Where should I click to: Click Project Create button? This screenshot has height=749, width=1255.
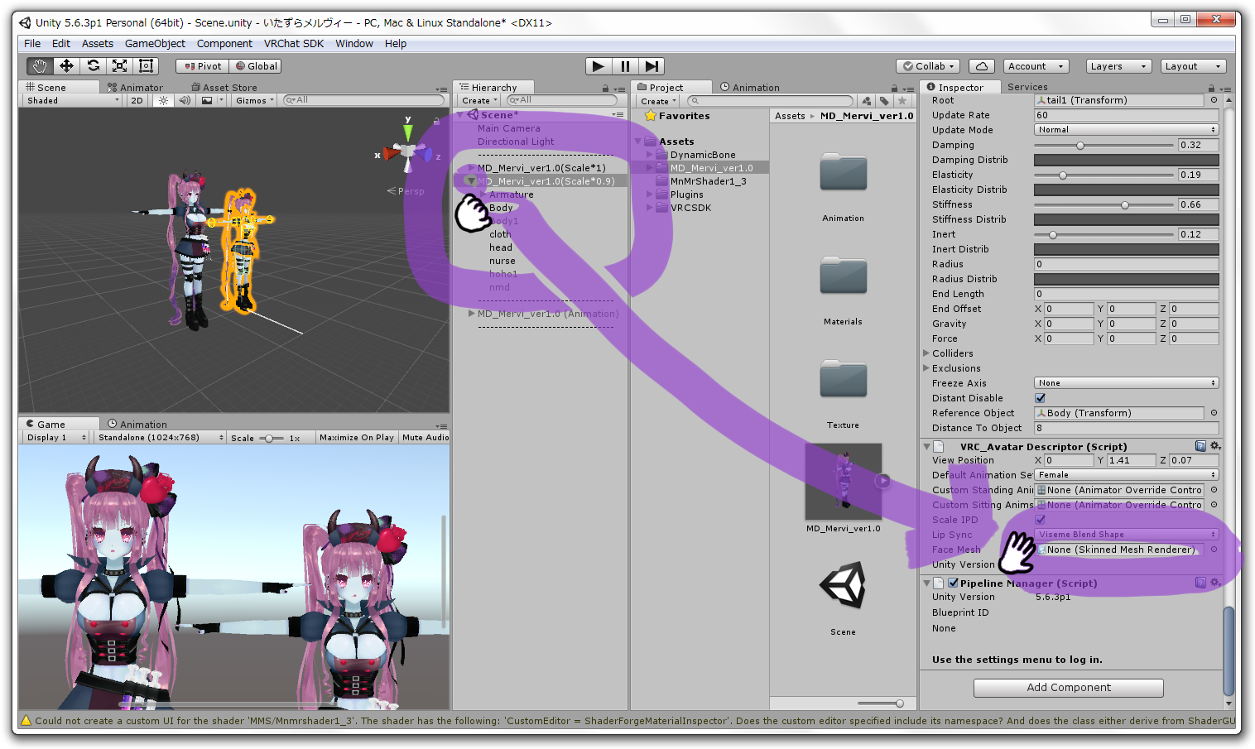pos(658,101)
